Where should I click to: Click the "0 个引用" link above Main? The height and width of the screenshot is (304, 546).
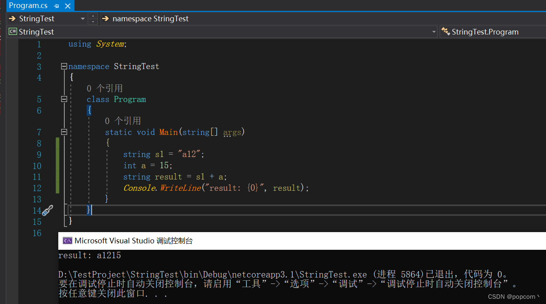(x=123, y=121)
